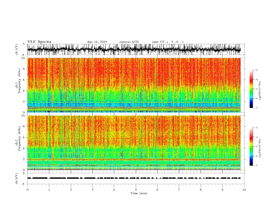275x213 pixels.
Task: Click ch.1 frequency tick label '8'
Action: point(24,69)
